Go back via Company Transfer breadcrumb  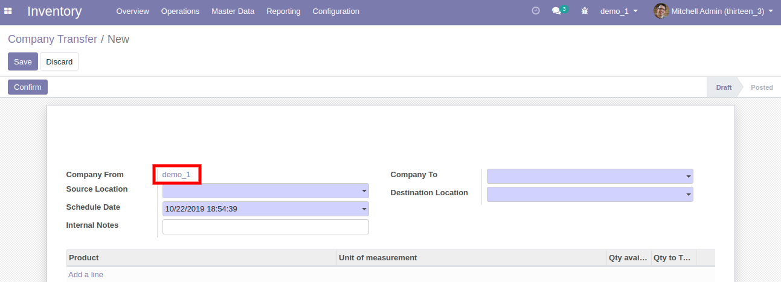point(53,39)
